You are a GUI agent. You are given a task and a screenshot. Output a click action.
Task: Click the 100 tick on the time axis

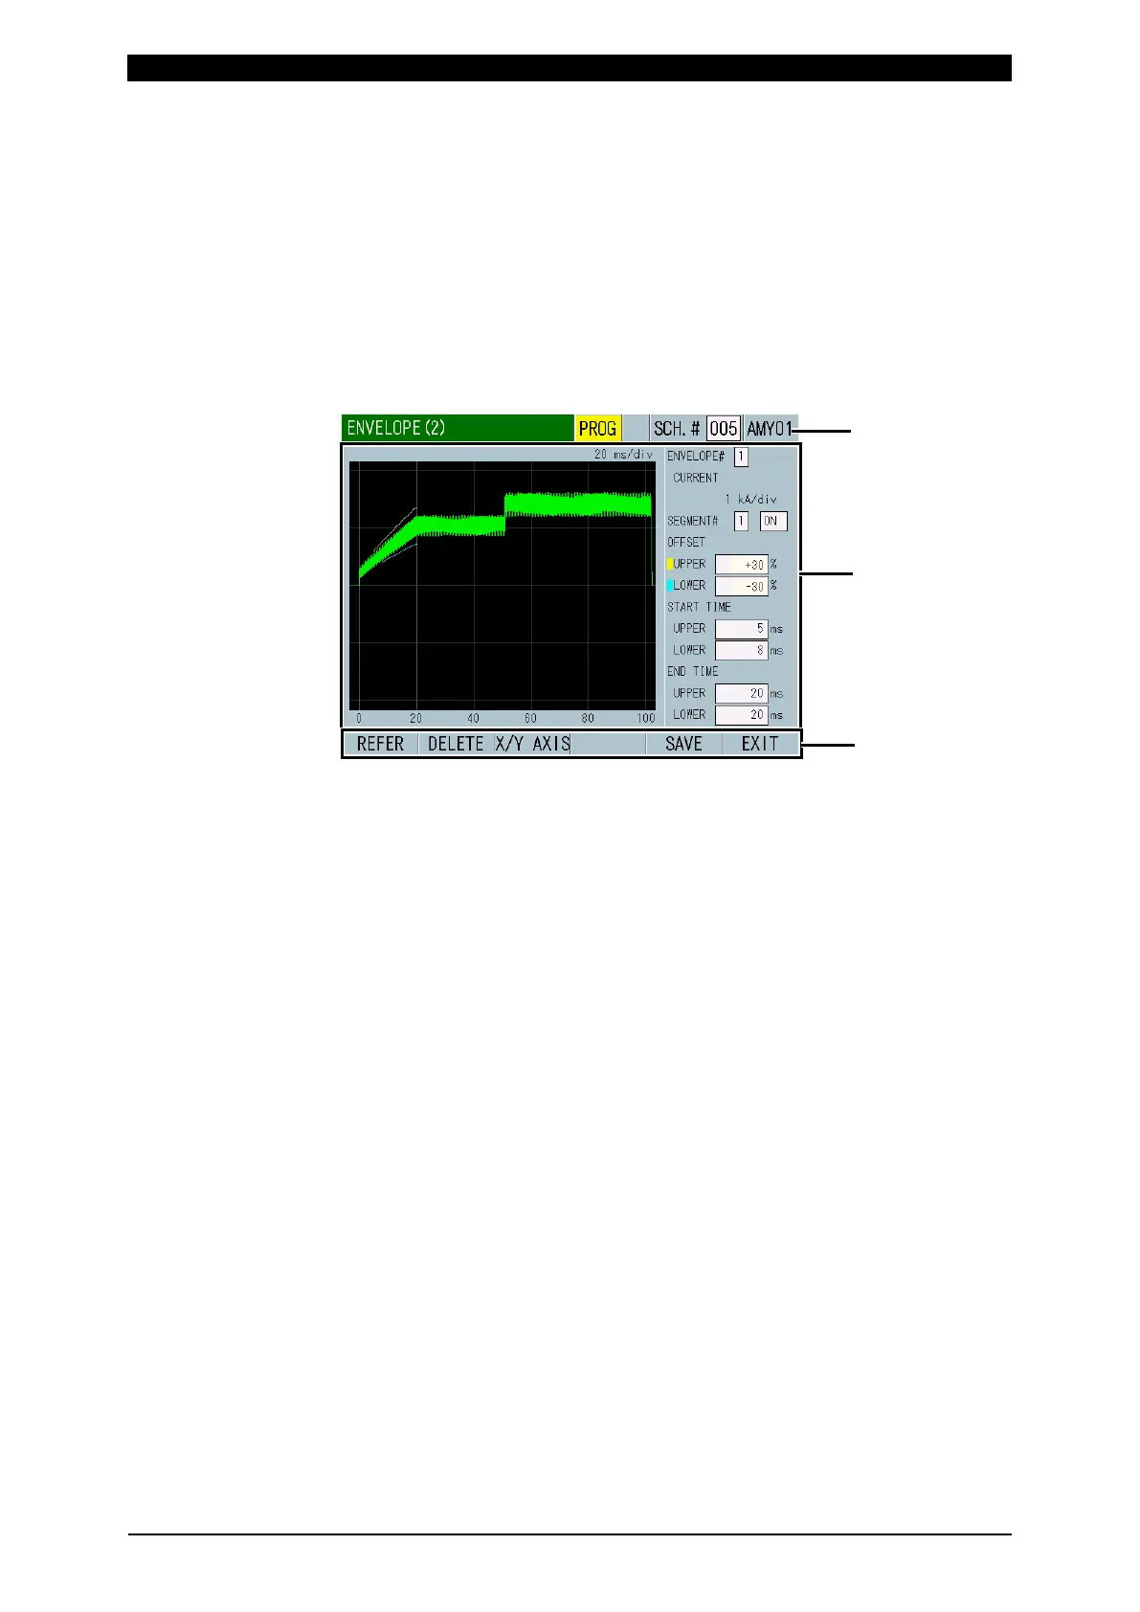pos(646,718)
